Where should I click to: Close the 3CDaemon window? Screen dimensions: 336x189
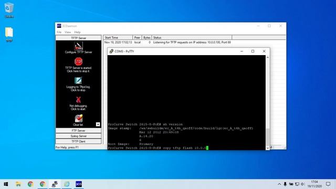[x=280, y=26]
